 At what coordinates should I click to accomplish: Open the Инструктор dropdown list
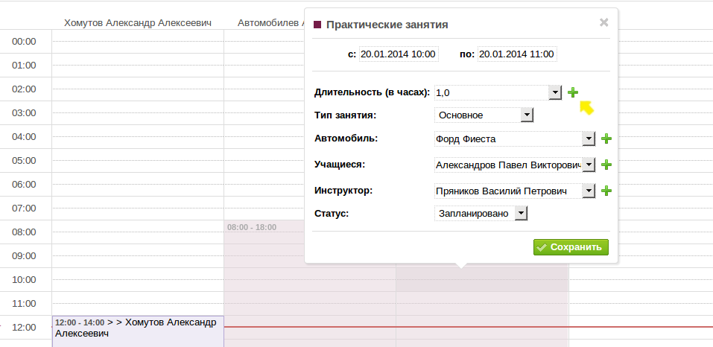tap(588, 191)
